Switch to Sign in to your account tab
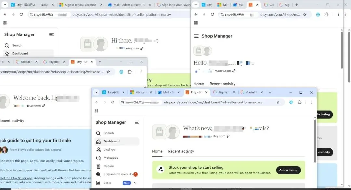This screenshot has height=190, width=351. pyautogui.click(x=80, y=5)
